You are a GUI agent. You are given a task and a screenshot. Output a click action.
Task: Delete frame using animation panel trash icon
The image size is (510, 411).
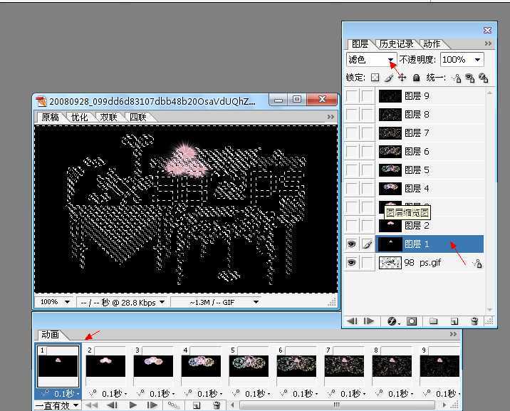point(217,405)
